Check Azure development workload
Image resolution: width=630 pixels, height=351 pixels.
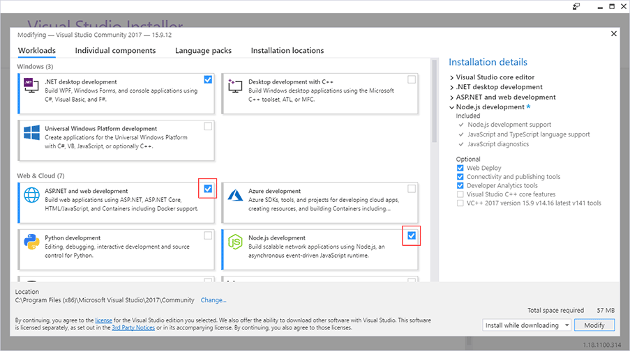tap(412, 189)
